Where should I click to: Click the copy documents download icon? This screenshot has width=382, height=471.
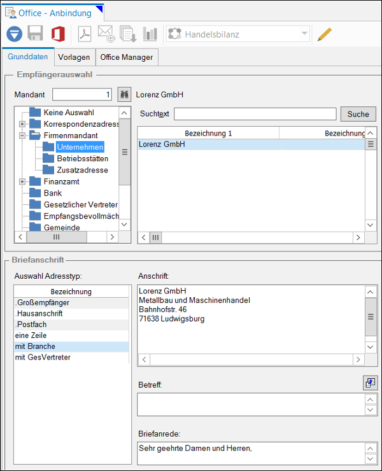pos(128,34)
